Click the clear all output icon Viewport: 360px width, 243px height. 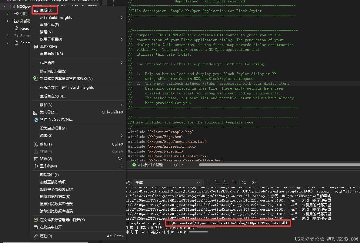click(x=234, y=182)
